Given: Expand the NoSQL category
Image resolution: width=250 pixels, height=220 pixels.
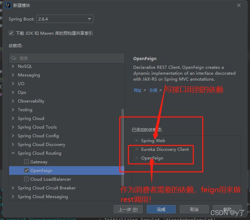Looking at the screenshot, I should [x=13, y=66].
